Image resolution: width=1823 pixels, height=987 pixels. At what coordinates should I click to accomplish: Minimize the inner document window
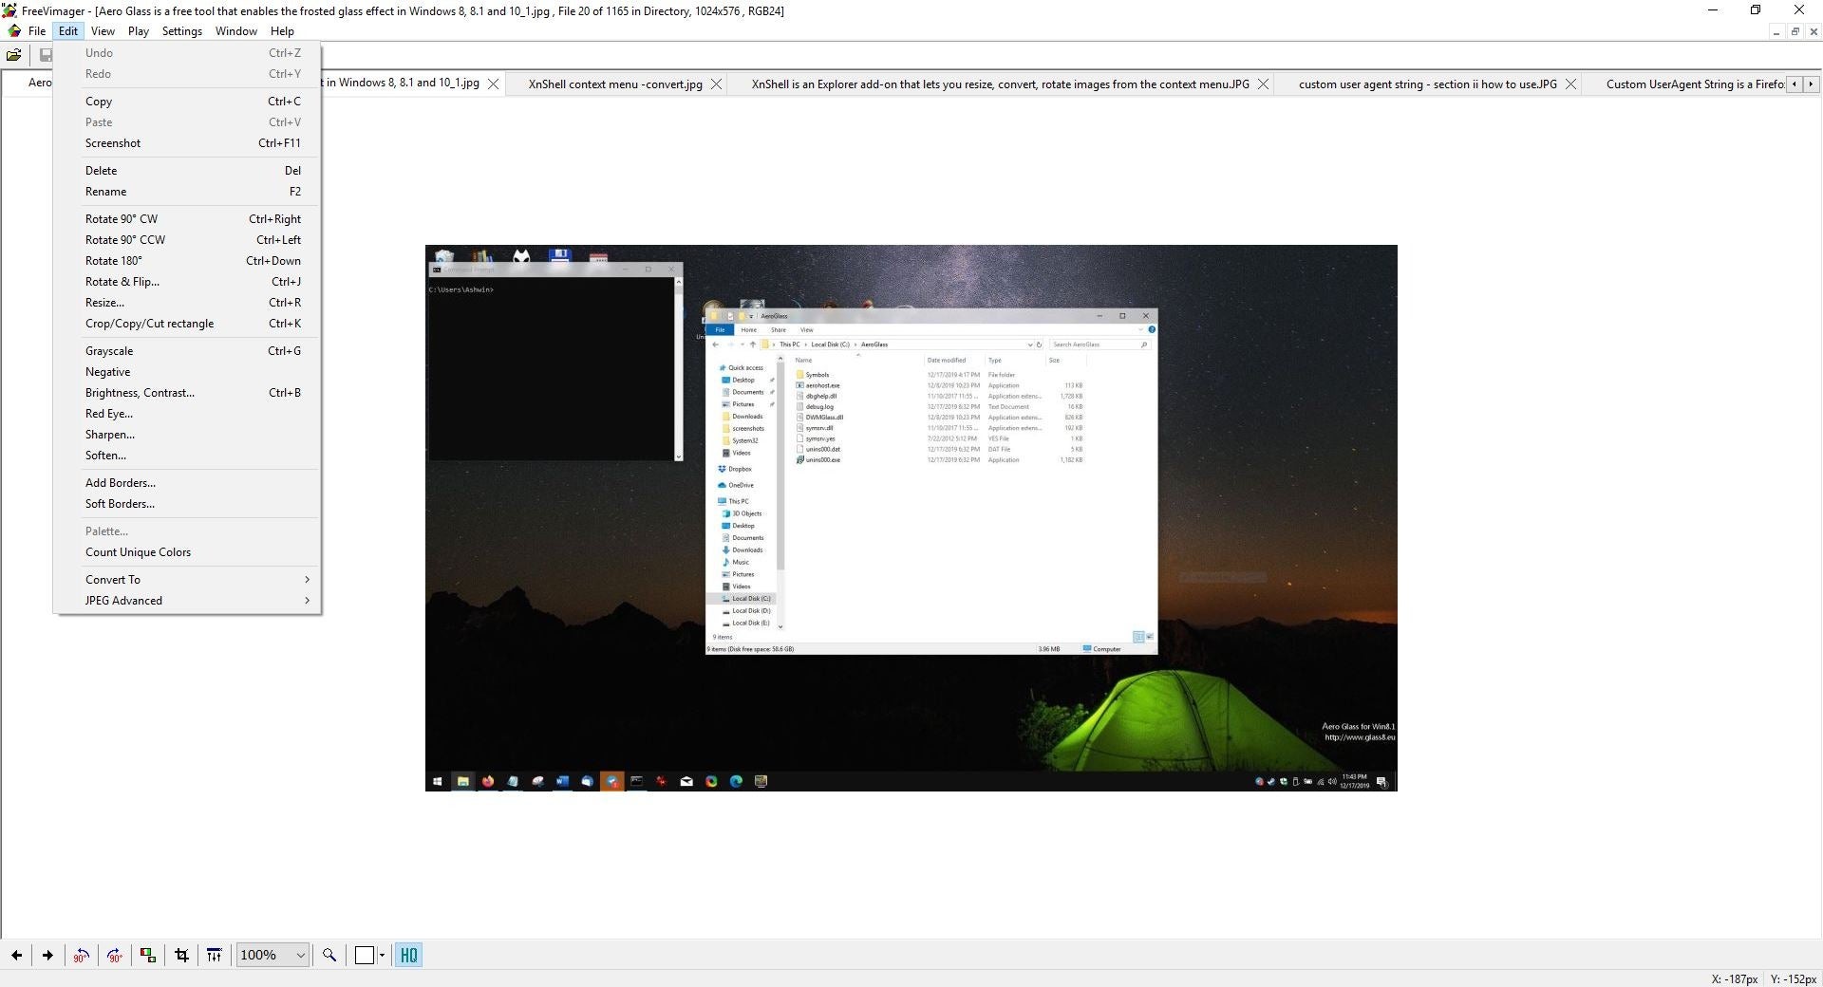pos(1776,31)
